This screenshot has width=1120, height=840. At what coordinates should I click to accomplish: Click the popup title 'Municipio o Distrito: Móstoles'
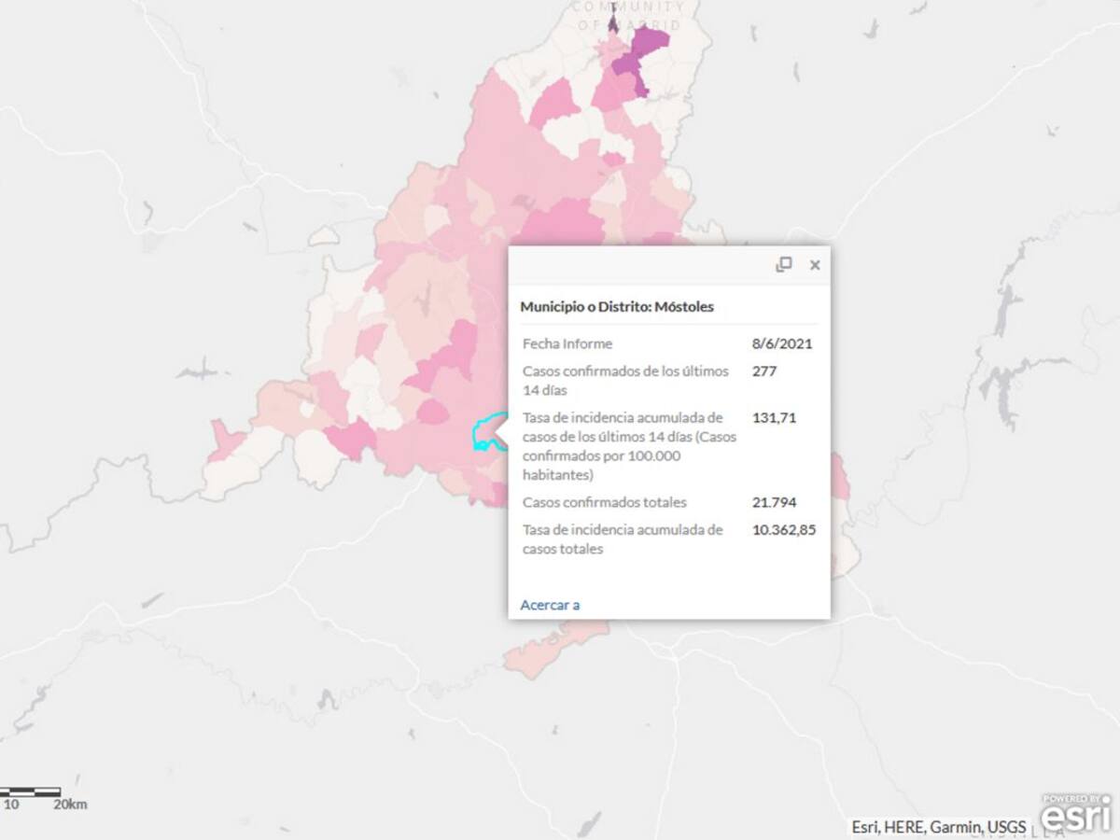point(617,306)
